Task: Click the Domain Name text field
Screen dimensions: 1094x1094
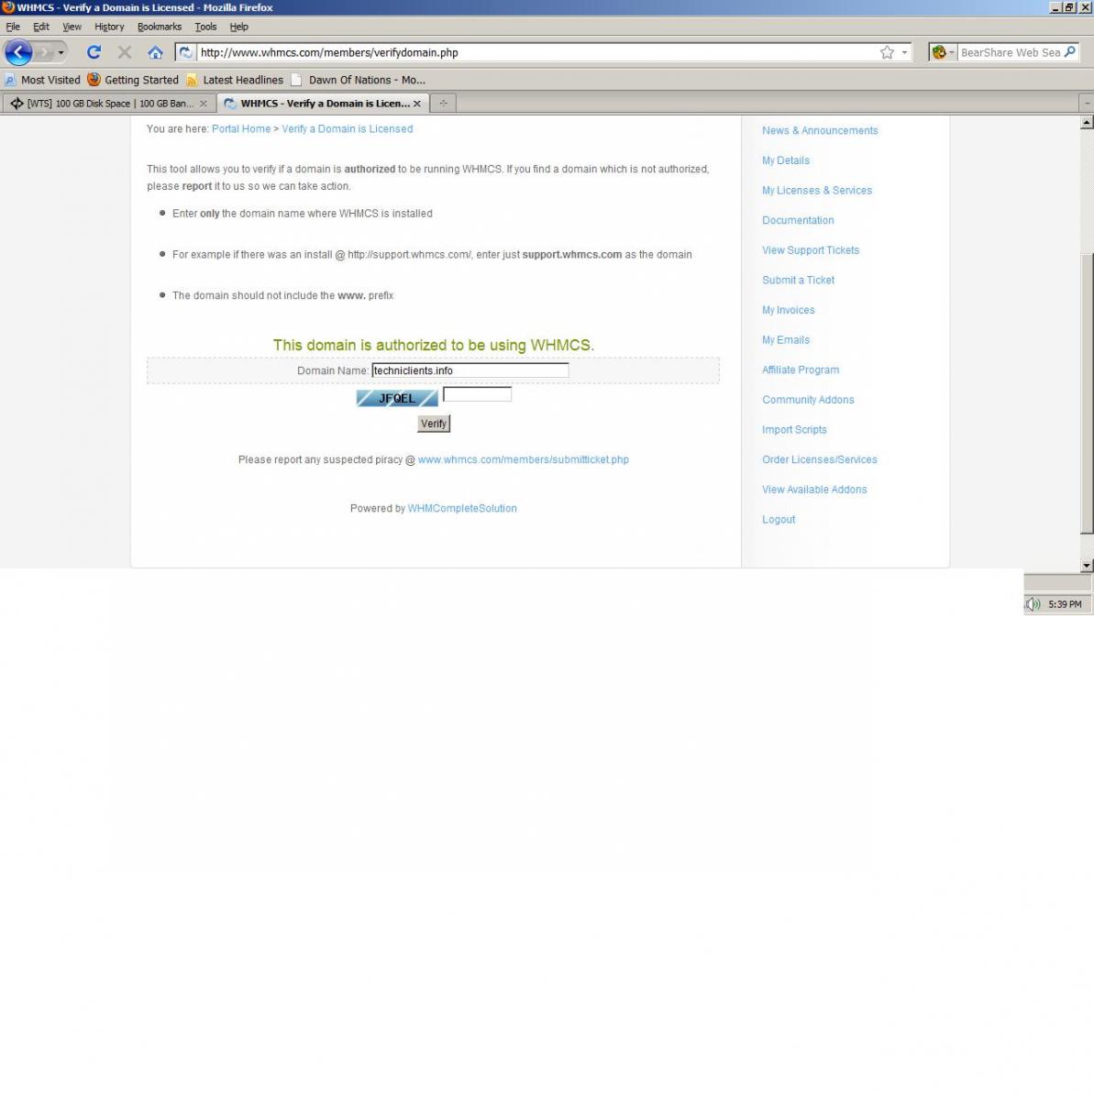Action: coord(470,370)
